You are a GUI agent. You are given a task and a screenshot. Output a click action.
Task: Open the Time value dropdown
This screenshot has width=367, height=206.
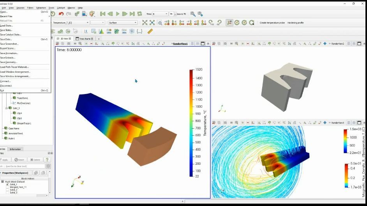pyautogui.click(x=160, y=14)
